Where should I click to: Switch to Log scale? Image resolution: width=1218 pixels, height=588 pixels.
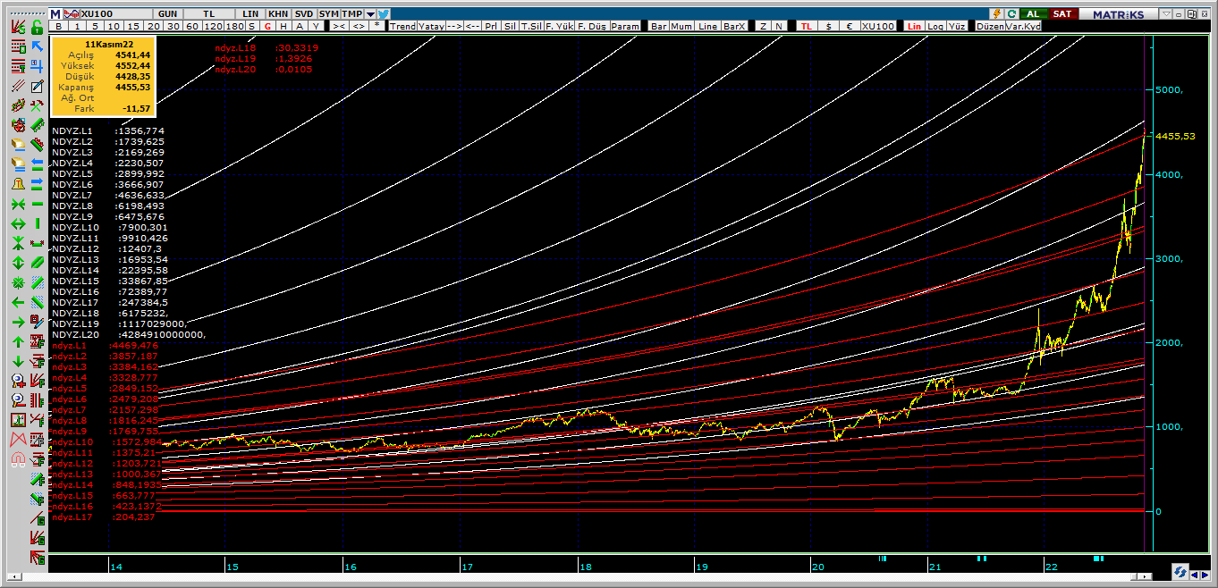tap(935, 26)
